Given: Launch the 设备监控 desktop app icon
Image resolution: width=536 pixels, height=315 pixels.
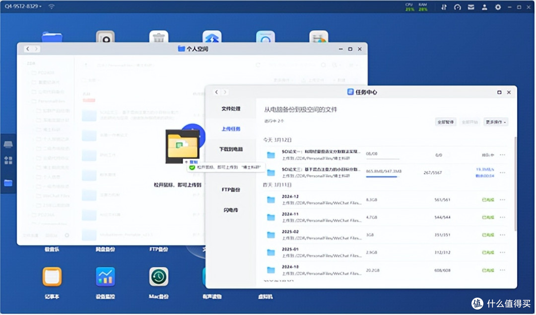Looking at the screenshot, I should [105, 277].
